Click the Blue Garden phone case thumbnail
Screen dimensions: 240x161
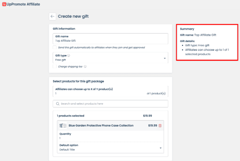(x=63, y=126)
